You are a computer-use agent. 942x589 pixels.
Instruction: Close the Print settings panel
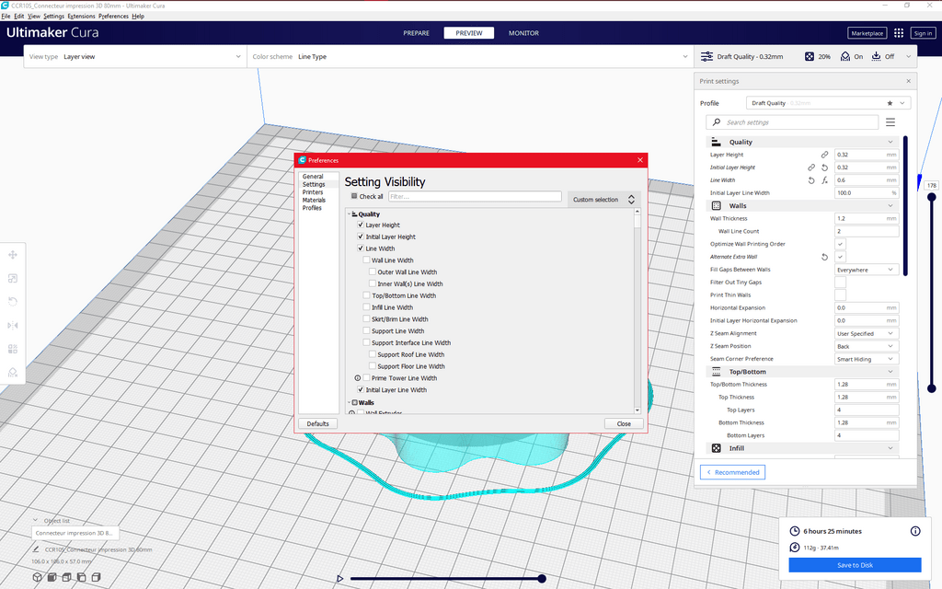click(908, 81)
